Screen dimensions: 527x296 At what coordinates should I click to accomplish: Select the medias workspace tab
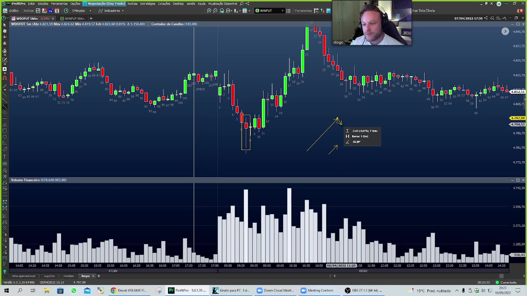pos(68,276)
